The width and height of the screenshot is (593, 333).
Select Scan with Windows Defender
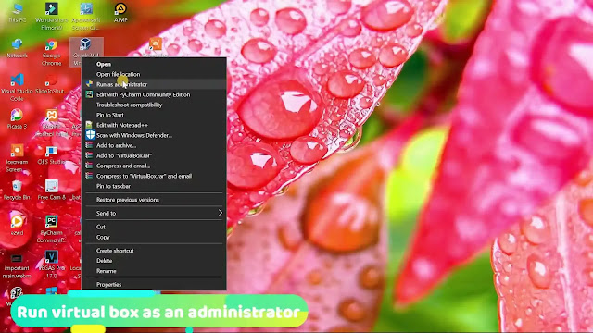coord(154,136)
